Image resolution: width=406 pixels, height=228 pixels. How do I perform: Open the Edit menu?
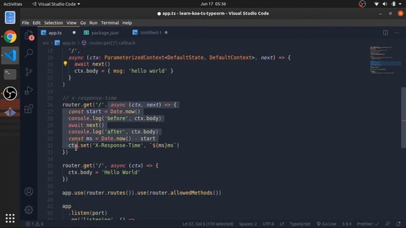(x=37, y=23)
